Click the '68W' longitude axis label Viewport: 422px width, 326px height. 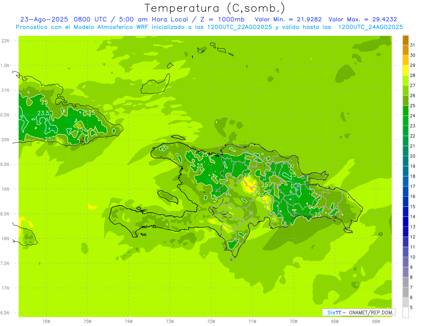376,321
